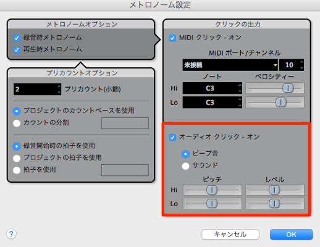Click the Hi note C3 field

pyautogui.click(x=212, y=88)
